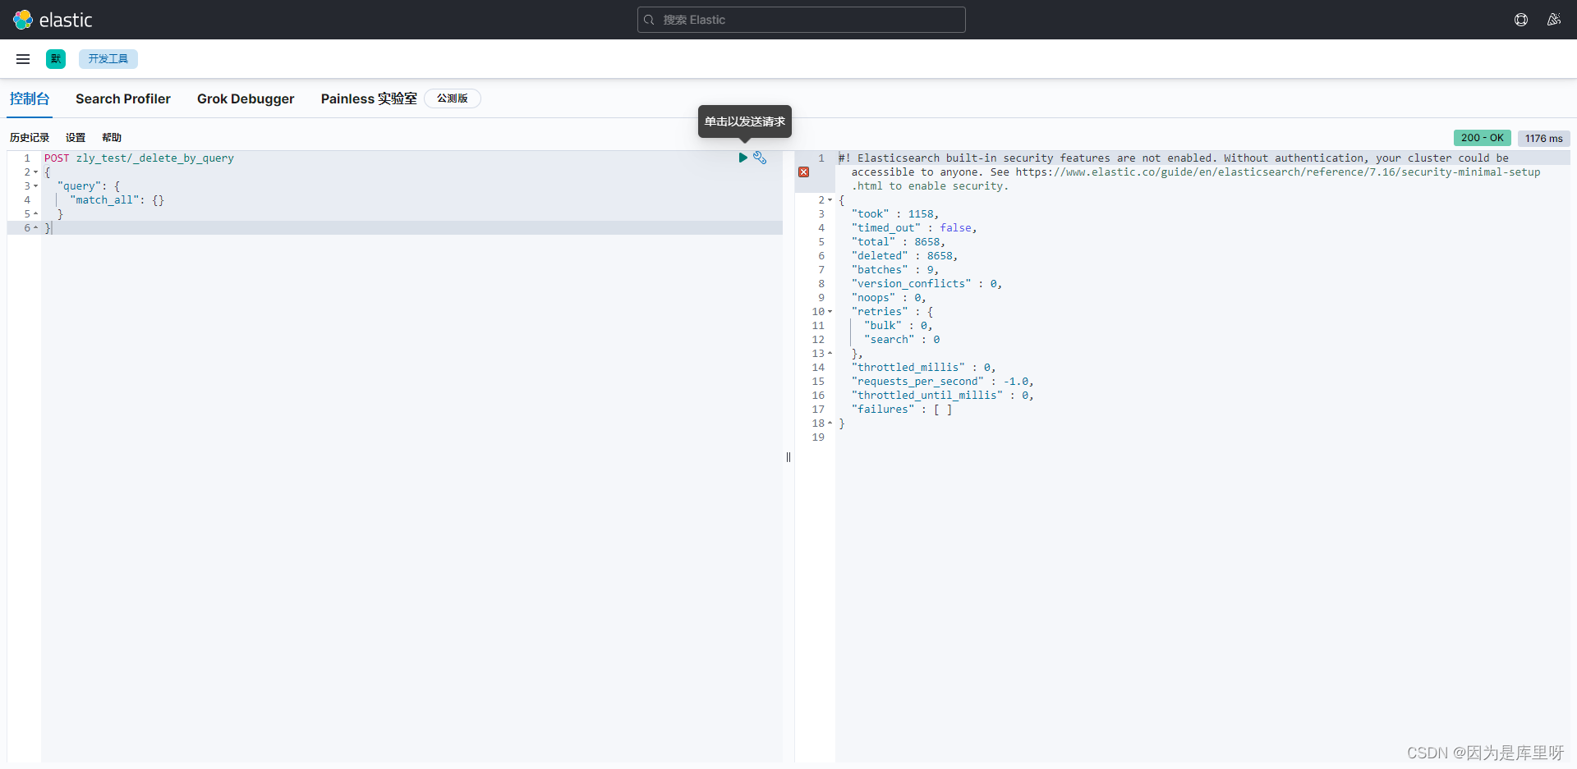Switch to the Grok Debugger tab
The width and height of the screenshot is (1577, 769).
click(246, 98)
